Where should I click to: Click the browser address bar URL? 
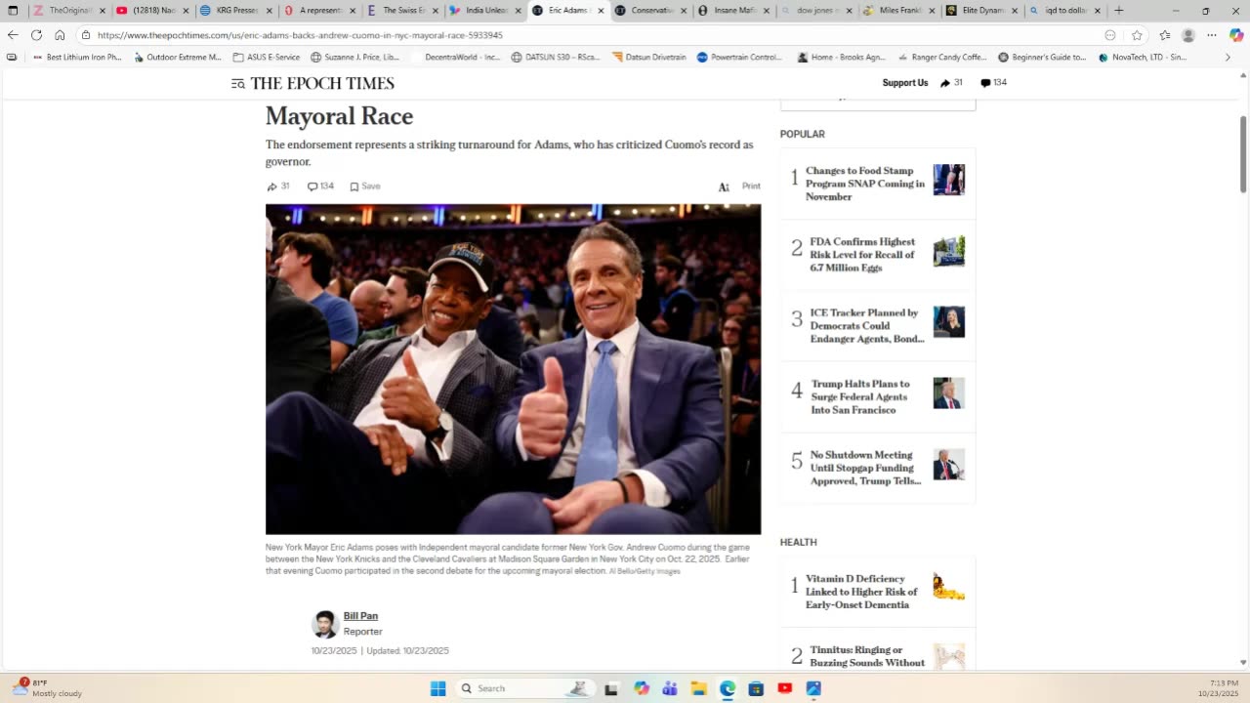click(x=300, y=35)
